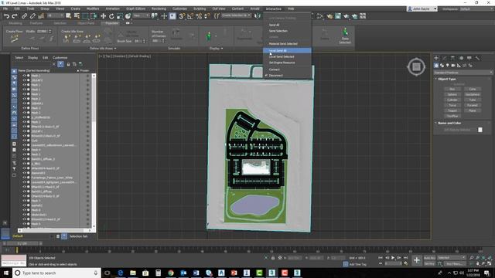Screen dimensions: 495x278
Task: Open the selection filter dropdown in main toolbar
Action: 55,15
